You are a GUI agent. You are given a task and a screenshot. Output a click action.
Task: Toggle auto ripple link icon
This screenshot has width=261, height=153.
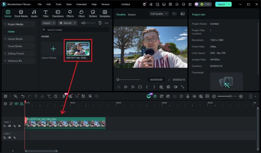click(16, 104)
